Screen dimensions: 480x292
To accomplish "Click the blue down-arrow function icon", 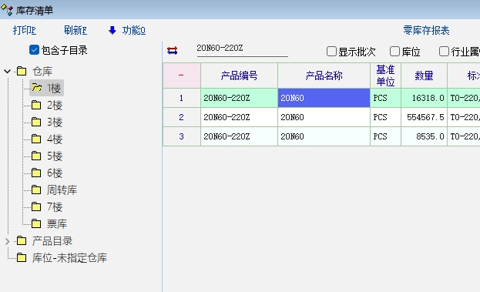I will point(112,30).
